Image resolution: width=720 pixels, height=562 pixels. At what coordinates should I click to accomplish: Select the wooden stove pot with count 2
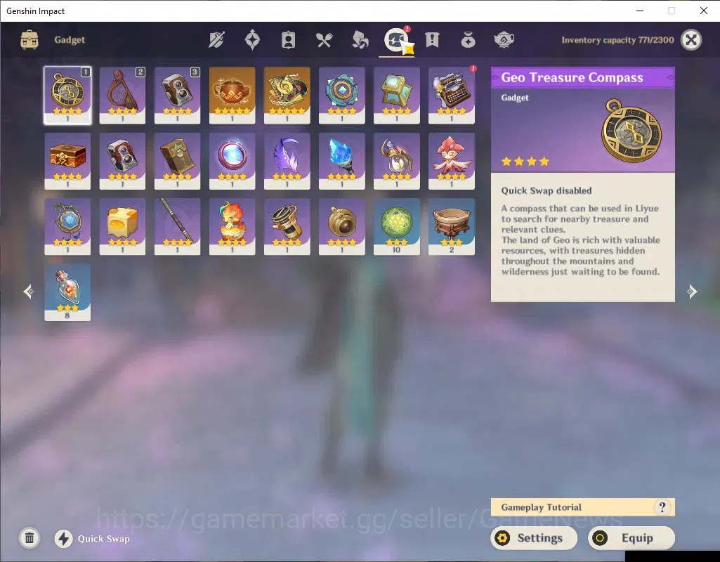pos(452,227)
